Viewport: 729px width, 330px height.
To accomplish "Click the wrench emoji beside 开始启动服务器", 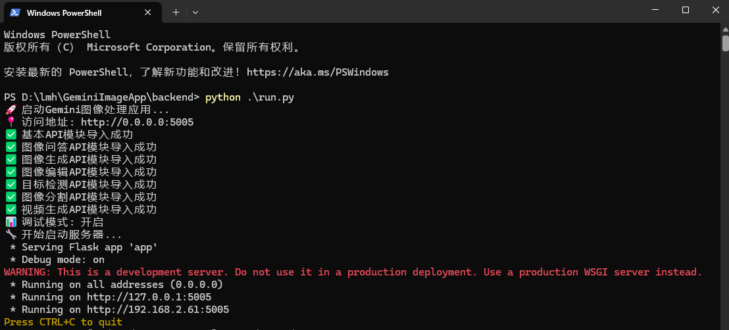I will pyautogui.click(x=11, y=235).
